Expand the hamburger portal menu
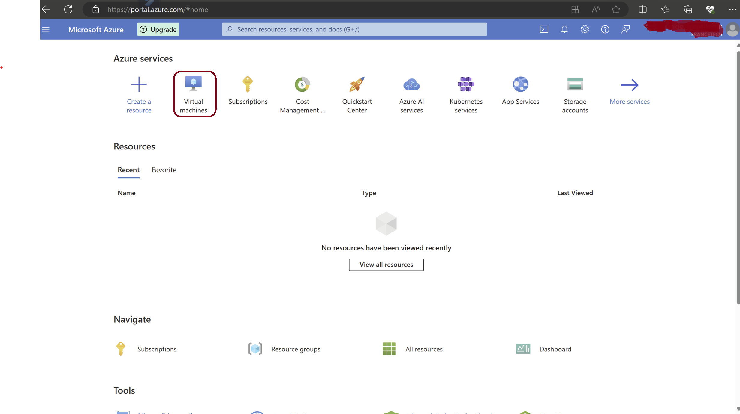Screen dimensions: 740x414 click(46, 29)
